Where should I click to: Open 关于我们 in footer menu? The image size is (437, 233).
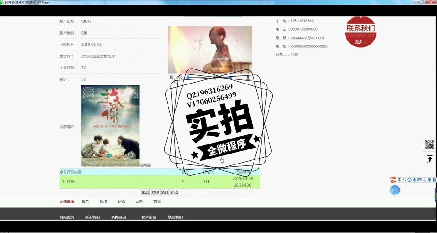(x=92, y=217)
